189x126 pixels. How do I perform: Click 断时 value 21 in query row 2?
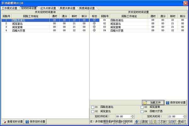(74, 23)
